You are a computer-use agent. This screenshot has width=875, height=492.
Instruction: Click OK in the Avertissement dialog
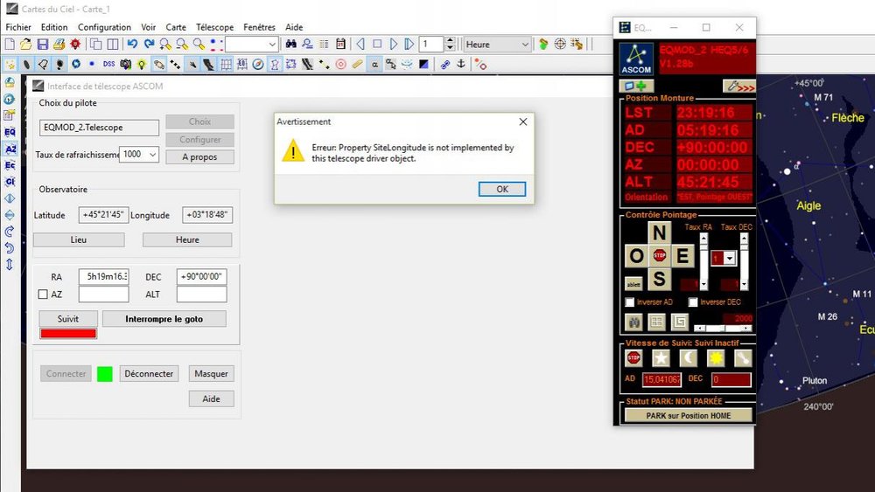click(501, 189)
